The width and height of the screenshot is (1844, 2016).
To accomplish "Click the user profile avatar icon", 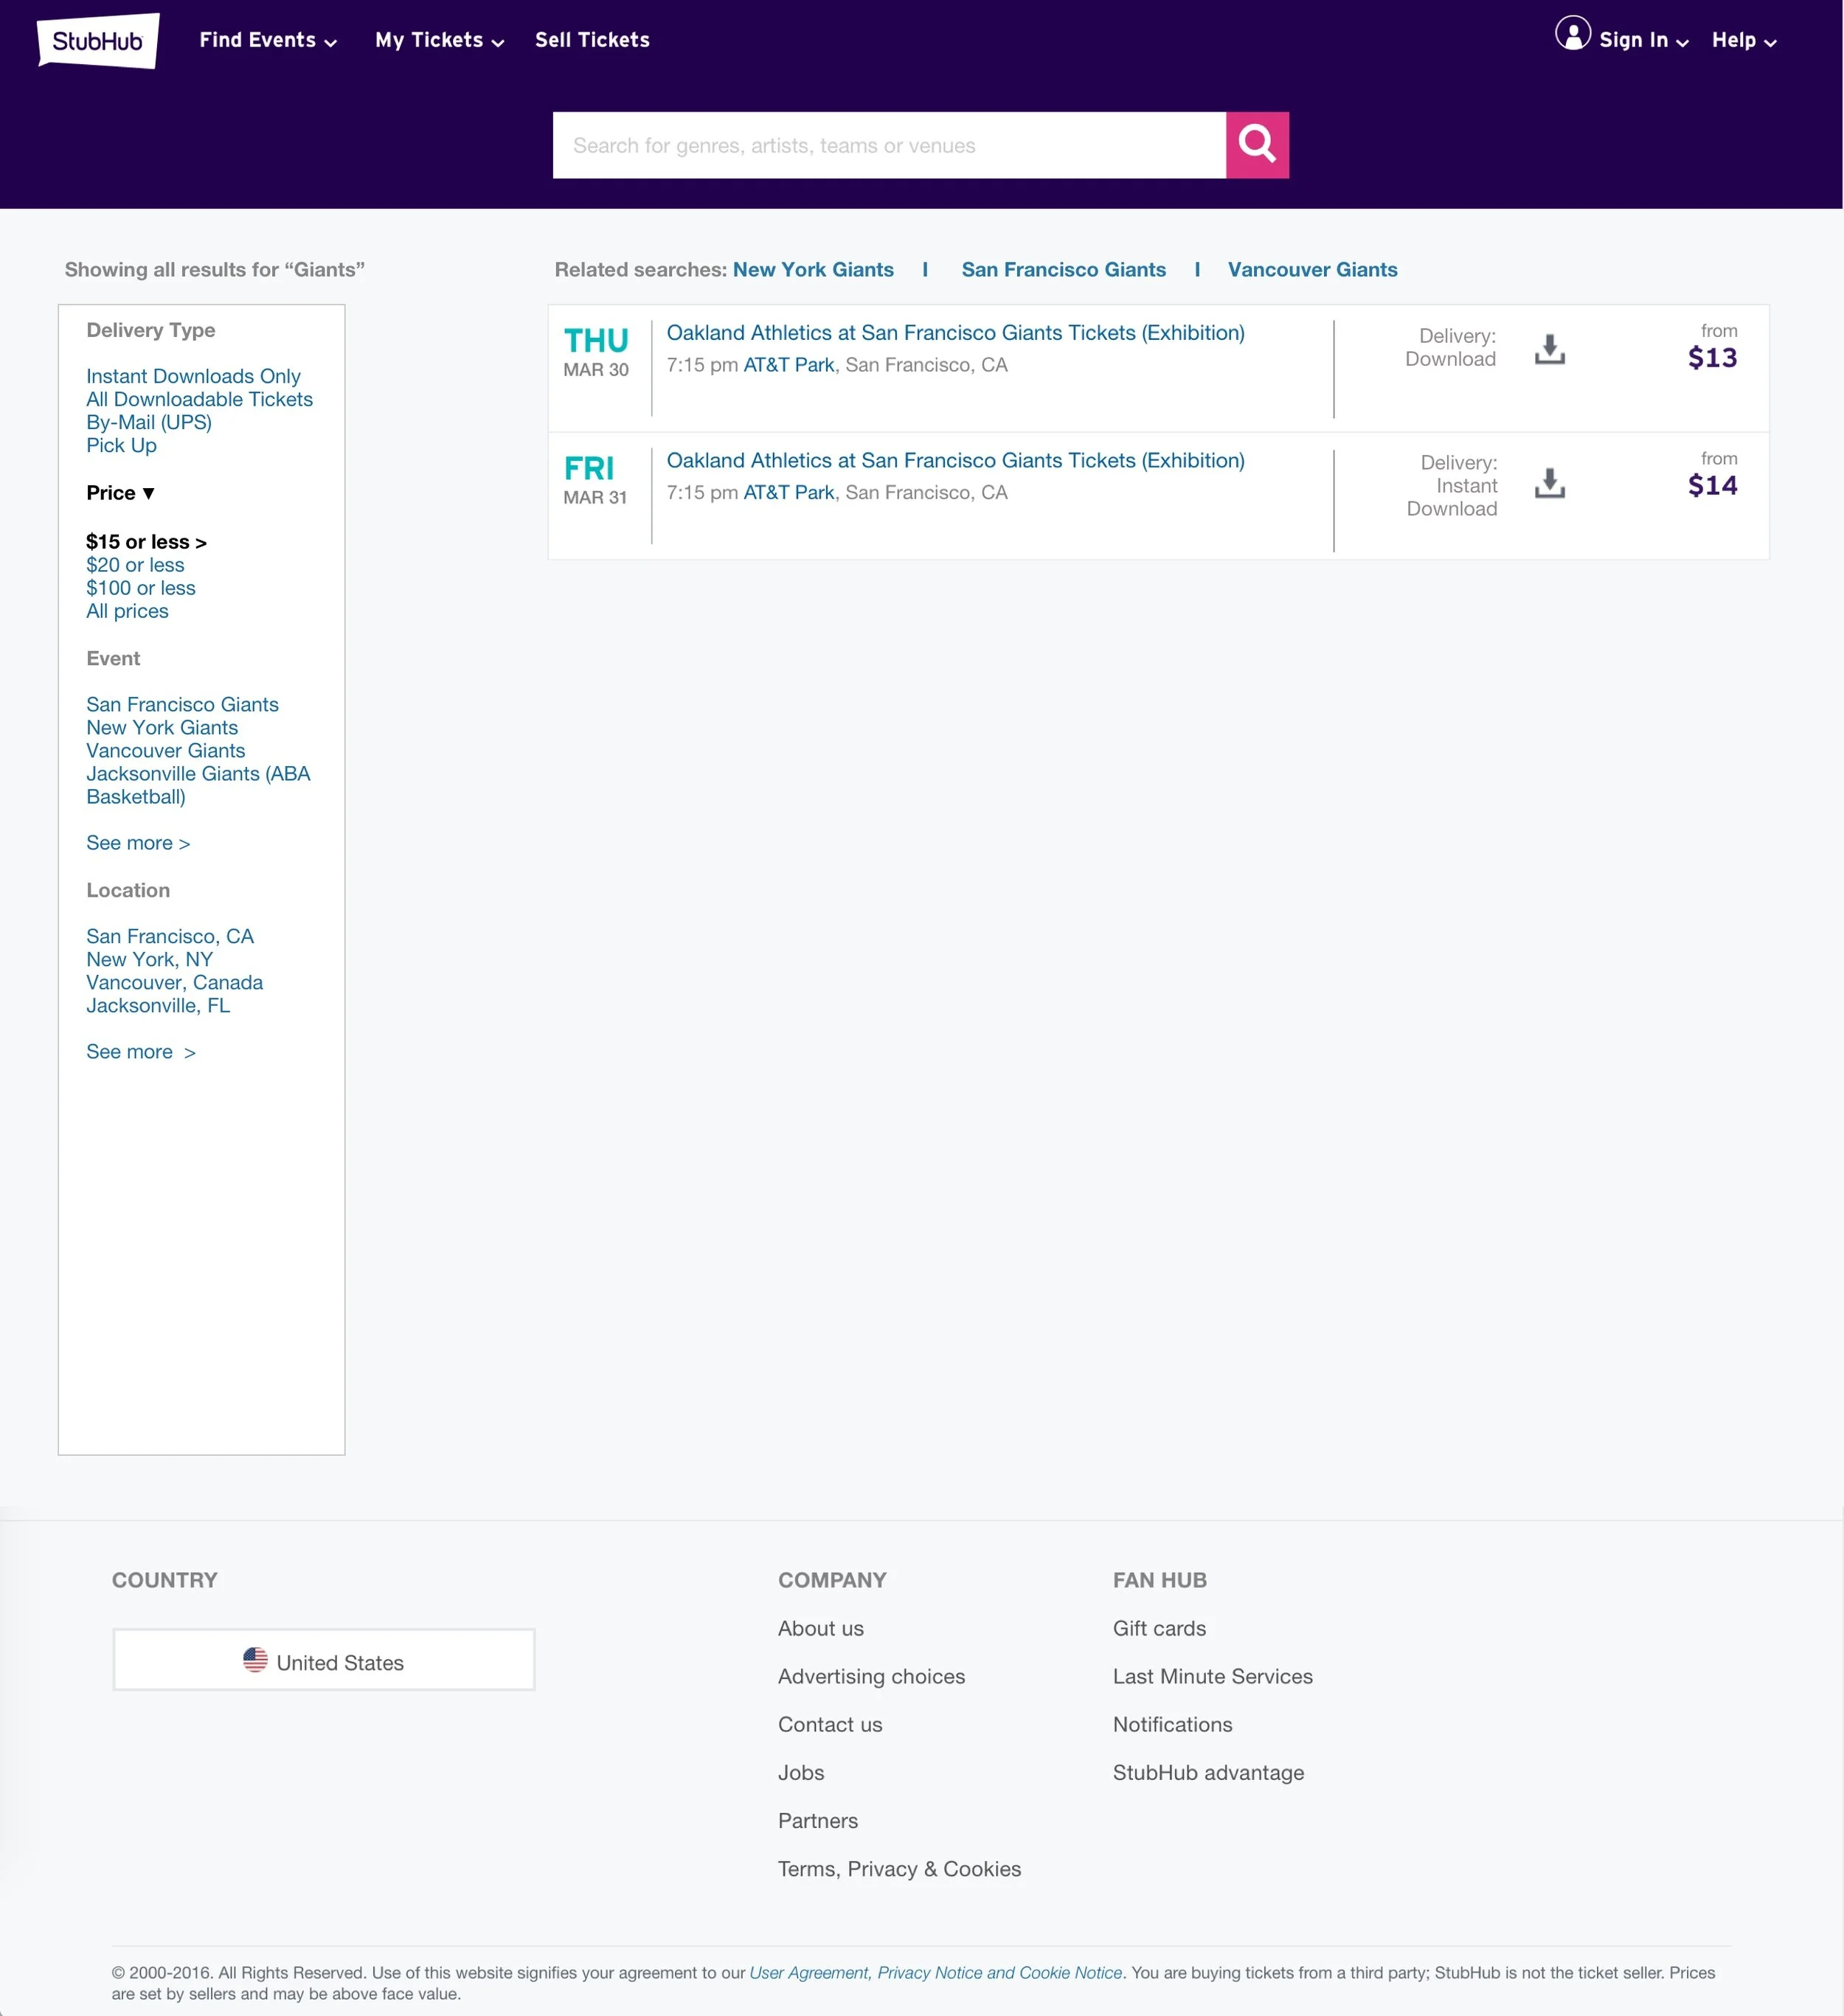I will coord(1572,34).
